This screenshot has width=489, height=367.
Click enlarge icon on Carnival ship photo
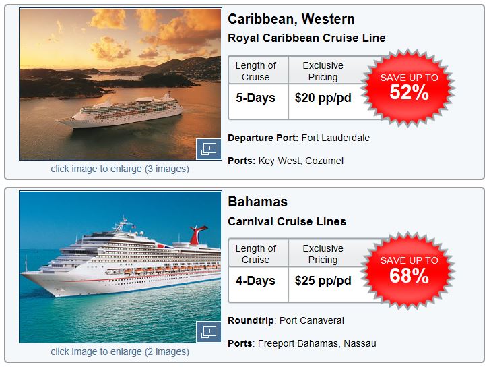click(x=209, y=332)
